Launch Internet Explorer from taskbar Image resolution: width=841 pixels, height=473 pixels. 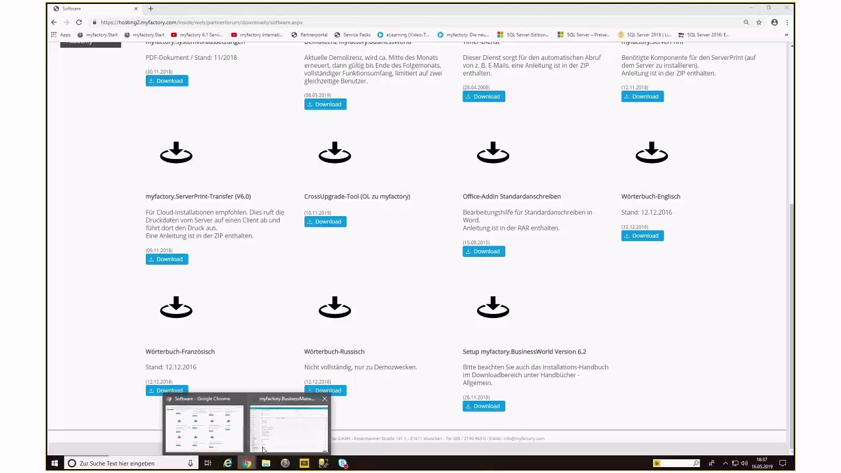click(x=227, y=463)
